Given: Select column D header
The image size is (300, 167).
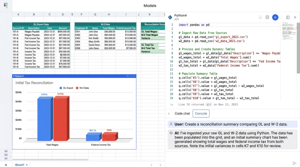Looking at the screenshot, I should 63,15.
